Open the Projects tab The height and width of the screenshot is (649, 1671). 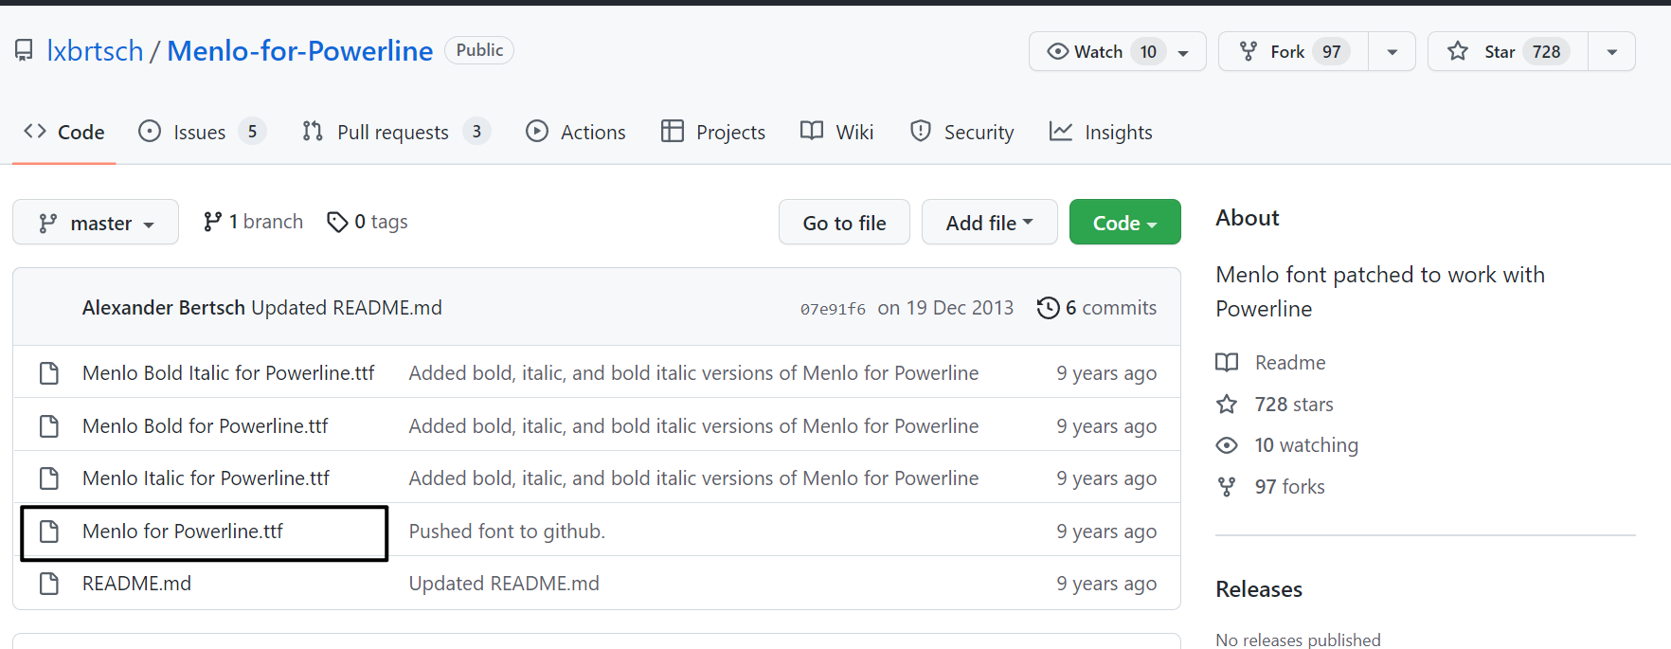click(x=713, y=132)
